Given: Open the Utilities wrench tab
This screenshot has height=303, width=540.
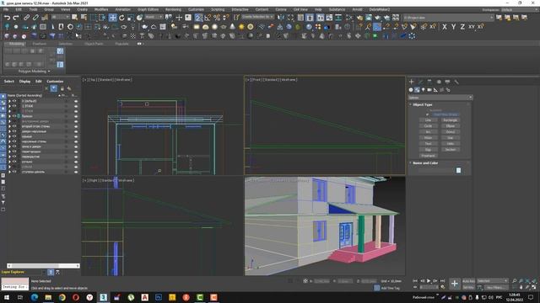Looking at the screenshot, I should [456, 82].
